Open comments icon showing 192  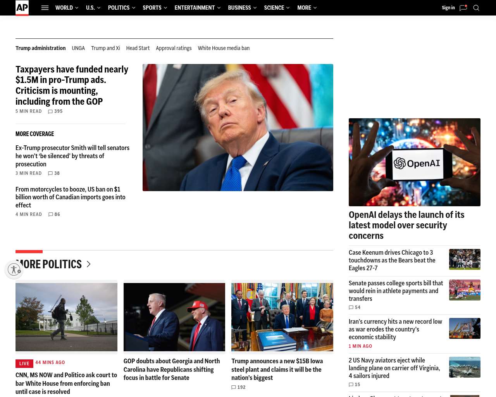click(234, 387)
